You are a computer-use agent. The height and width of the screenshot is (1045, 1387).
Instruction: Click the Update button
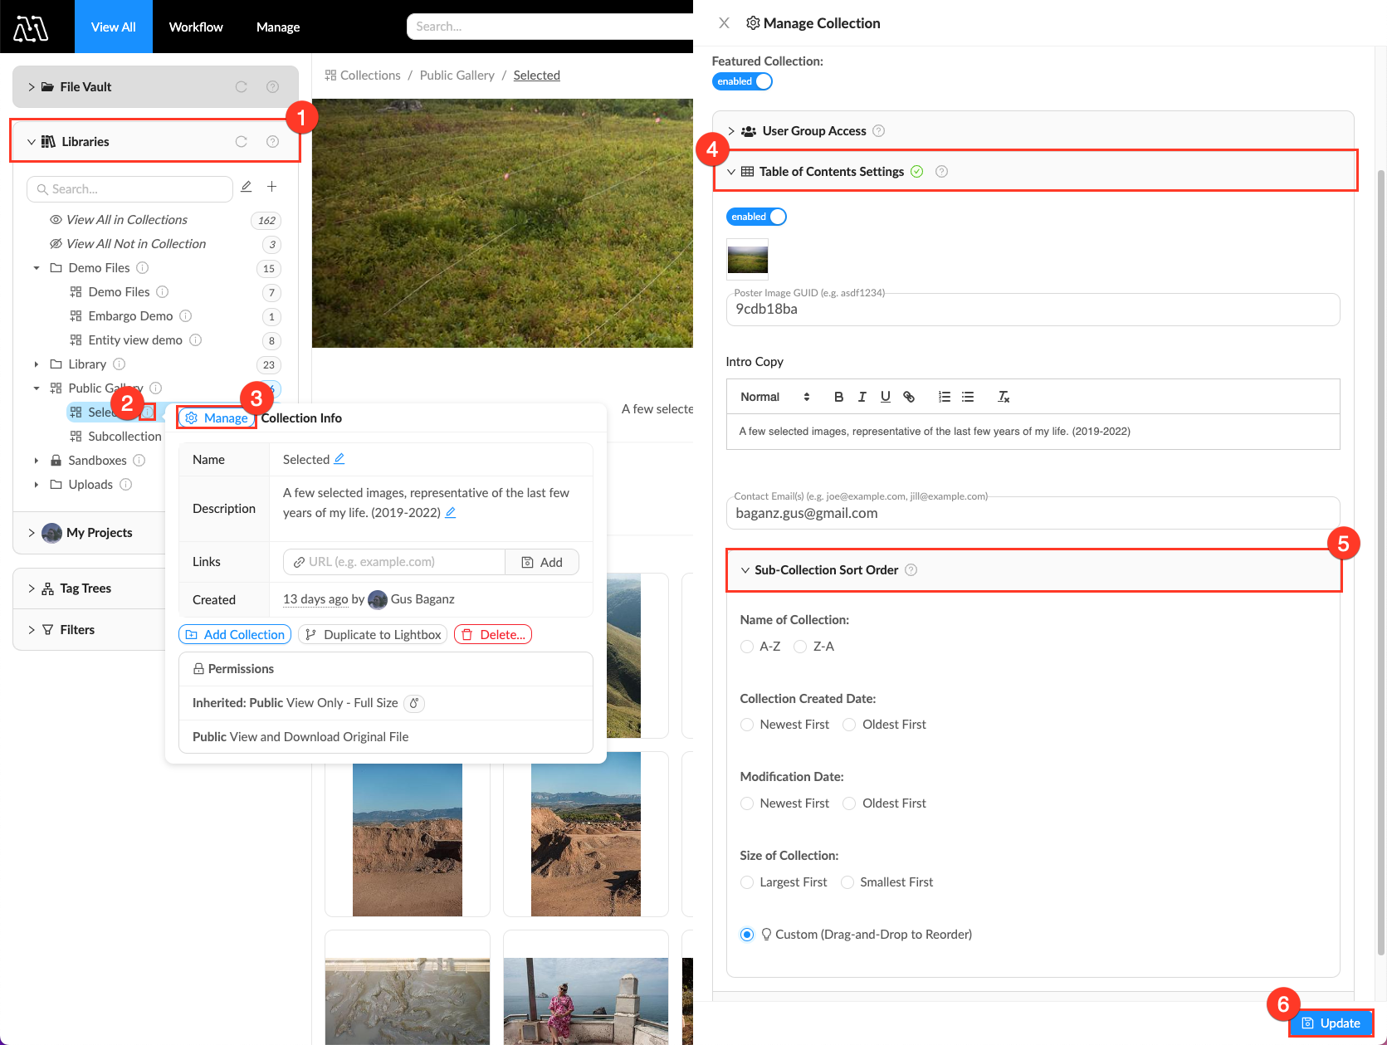point(1331,1023)
